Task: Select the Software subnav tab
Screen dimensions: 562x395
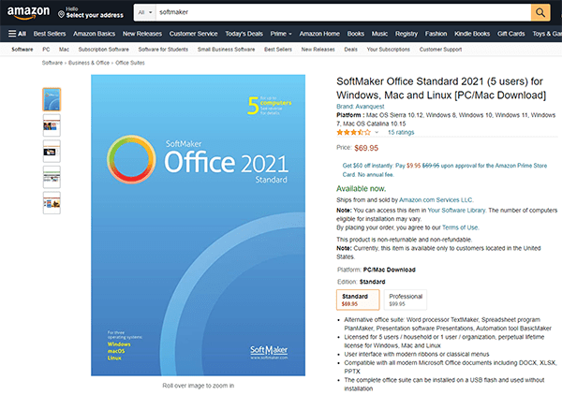Action: (x=22, y=50)
